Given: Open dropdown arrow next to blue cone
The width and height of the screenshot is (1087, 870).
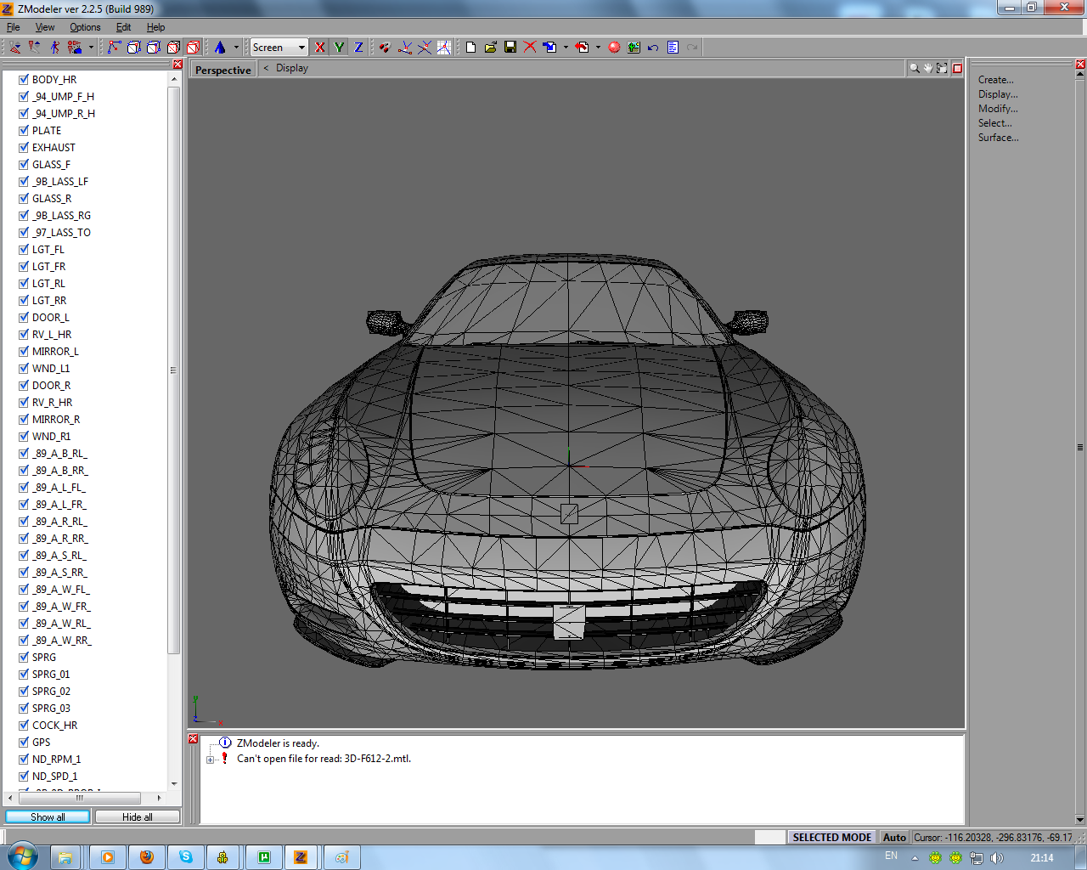Looking at the screenshot, I should (236, 48).
